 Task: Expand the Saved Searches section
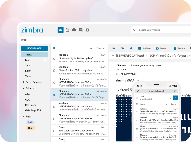click(24, 82)
